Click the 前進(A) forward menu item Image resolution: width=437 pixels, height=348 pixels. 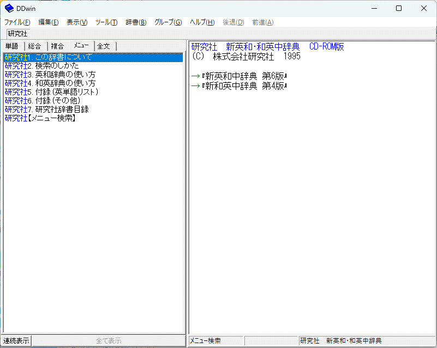click(263, 22)
